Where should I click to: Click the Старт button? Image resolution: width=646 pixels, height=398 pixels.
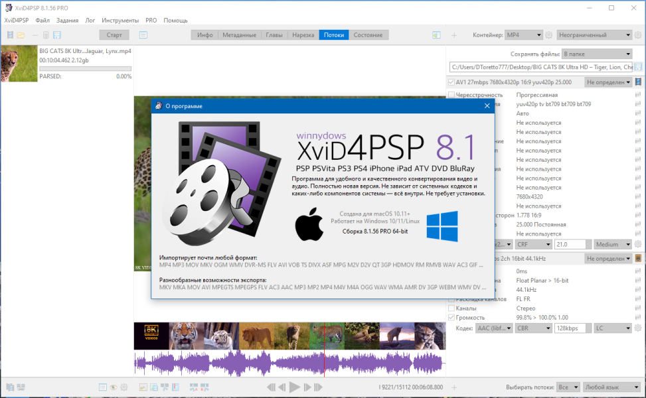[114, 35]
